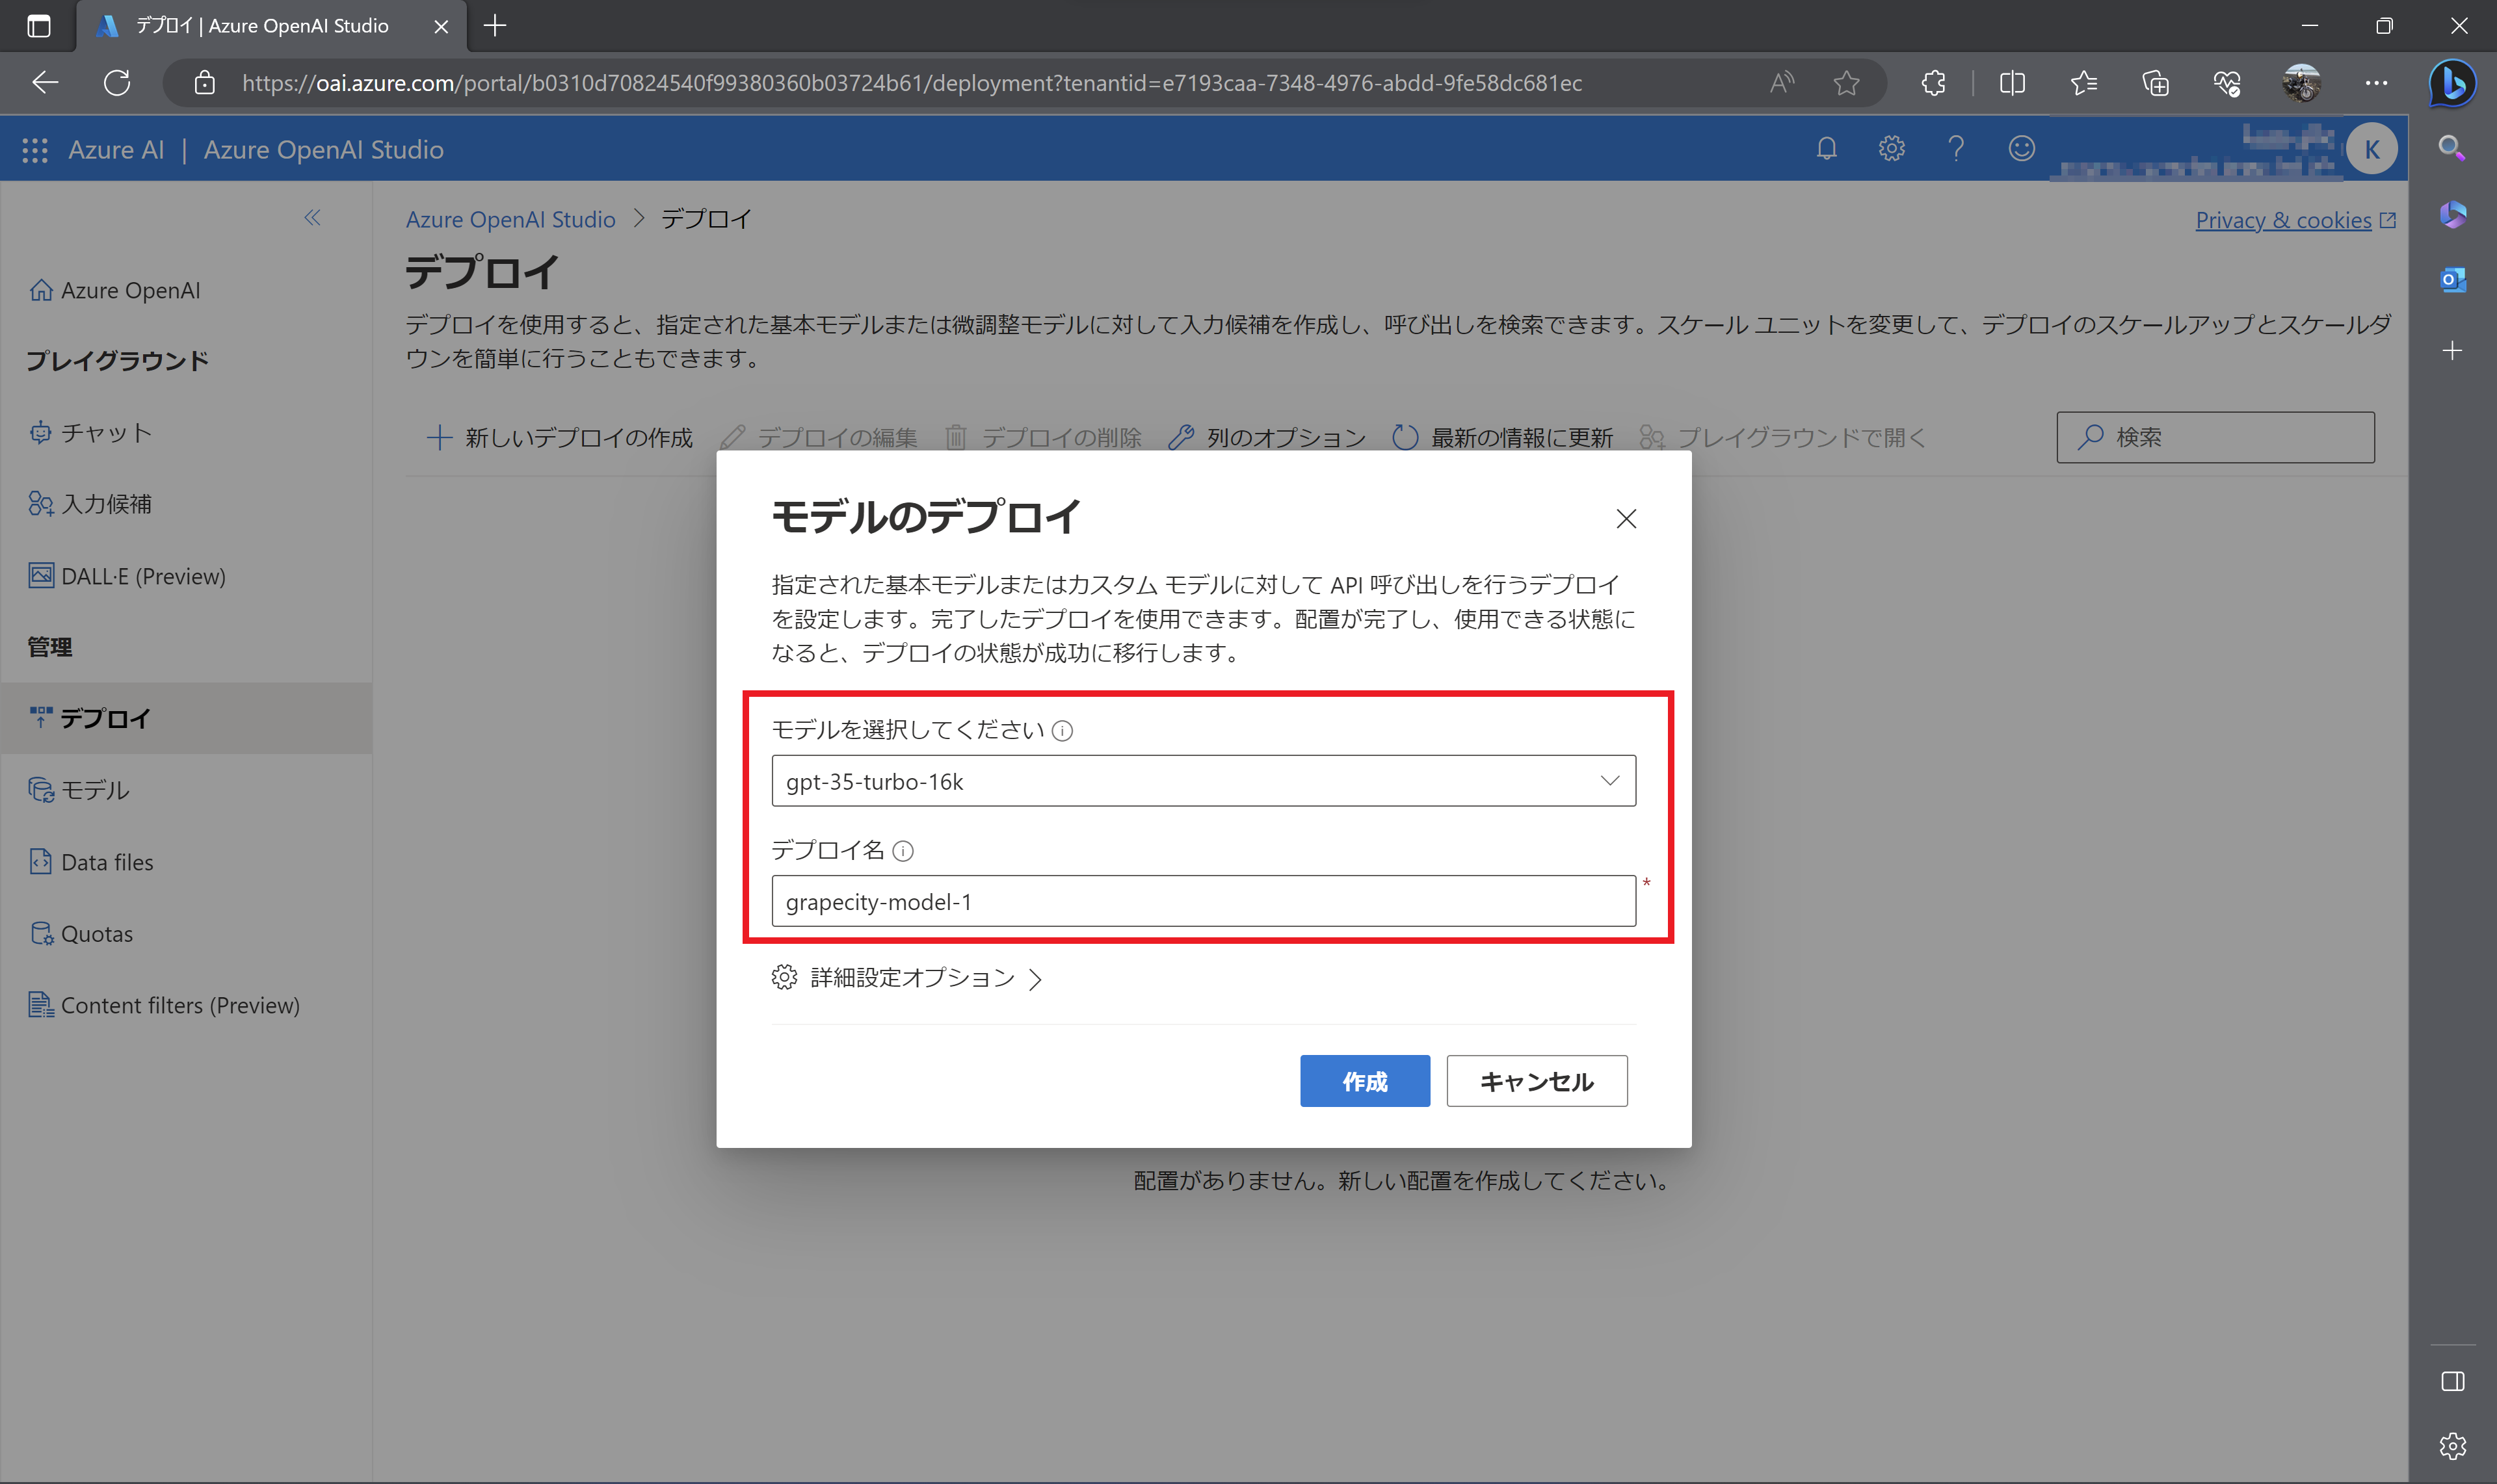Image resolution: width=2497 pixels, height=1484 pixels.
Task: Open browser settings and more menu
Action: point(2376,82)
